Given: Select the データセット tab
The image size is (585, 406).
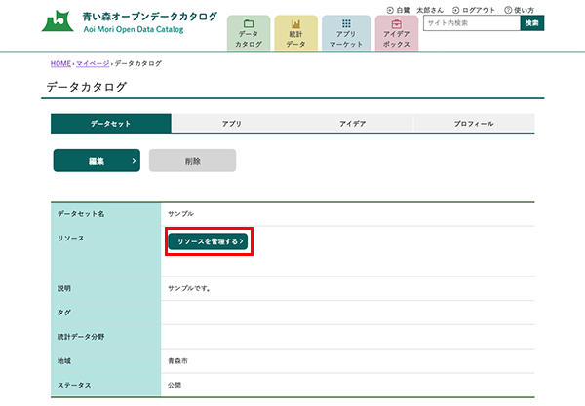Looking at the screenshot, I should (x=111, y=124).
